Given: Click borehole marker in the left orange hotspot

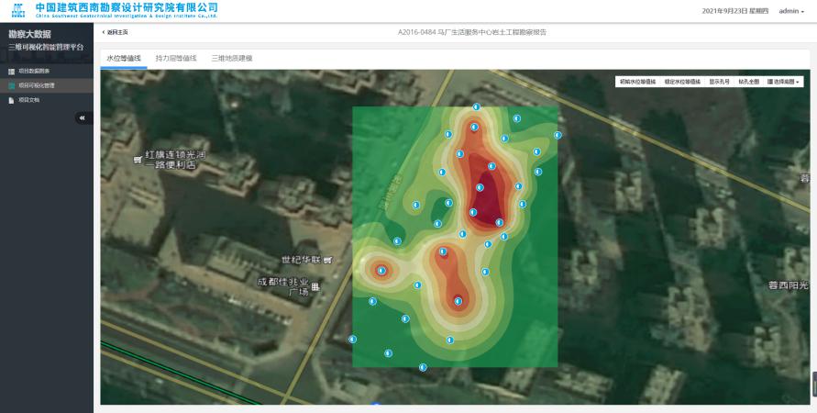Looking at the screenshot, I should (x=381, y=270).
